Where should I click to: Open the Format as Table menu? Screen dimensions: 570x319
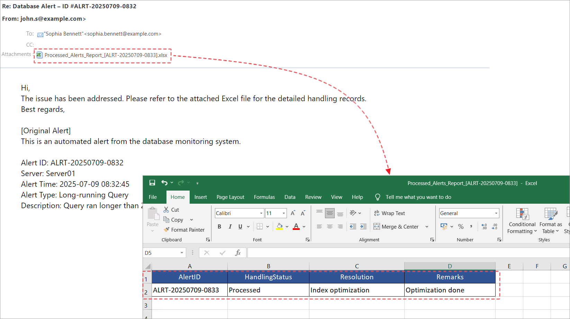(551, 221)
